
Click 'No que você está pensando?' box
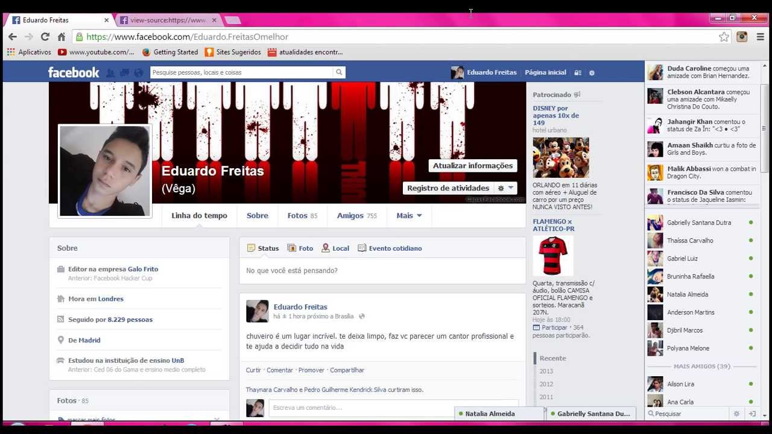(x=383, y=271)
